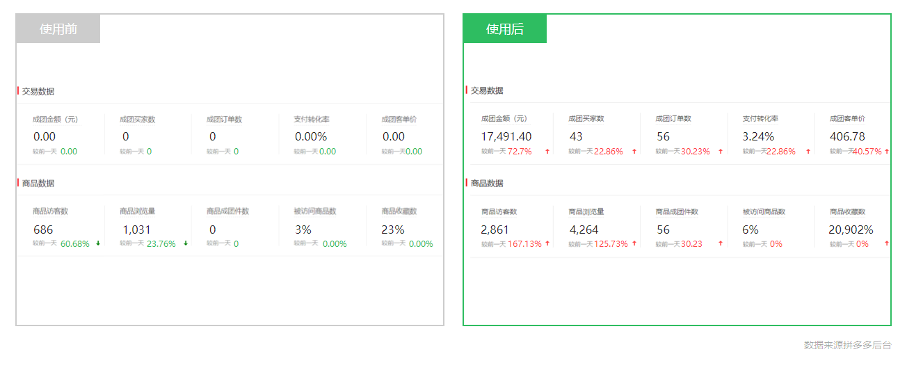Click the 2,861 商品访客数 figure
This screenshot has width=907, height=370.
click(x=495, y=230)
